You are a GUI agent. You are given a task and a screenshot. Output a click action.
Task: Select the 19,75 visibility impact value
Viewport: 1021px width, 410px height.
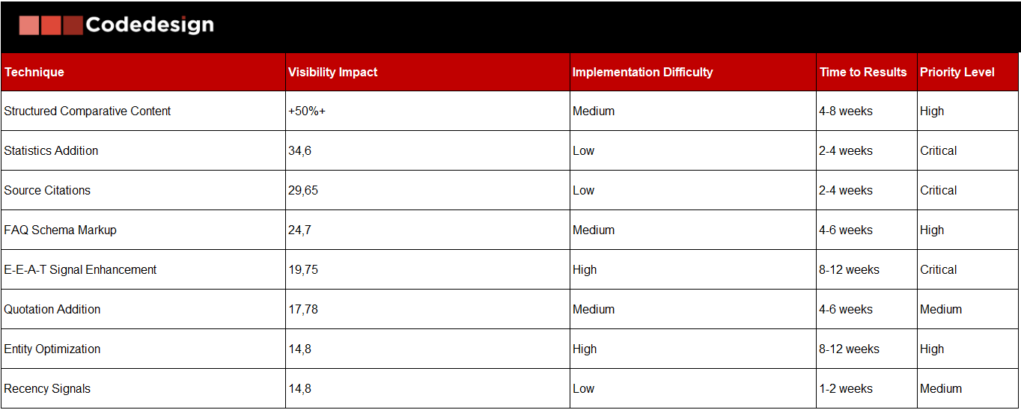point(303,270)
